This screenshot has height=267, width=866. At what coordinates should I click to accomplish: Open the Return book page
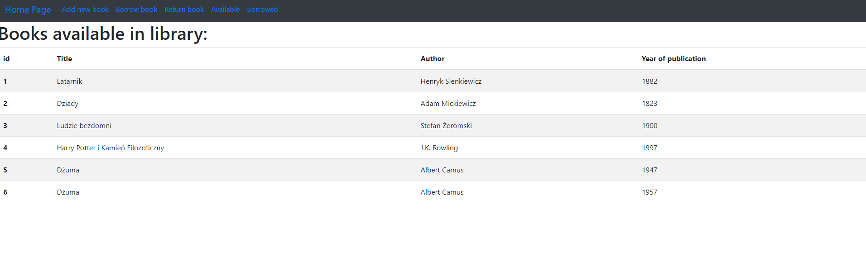[x=184, y=9]
